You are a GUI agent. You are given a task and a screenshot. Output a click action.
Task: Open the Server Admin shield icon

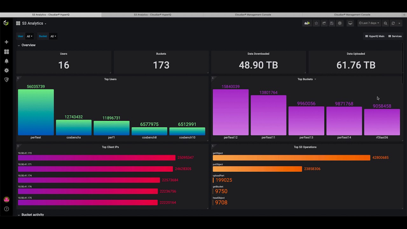click(6, 80)
